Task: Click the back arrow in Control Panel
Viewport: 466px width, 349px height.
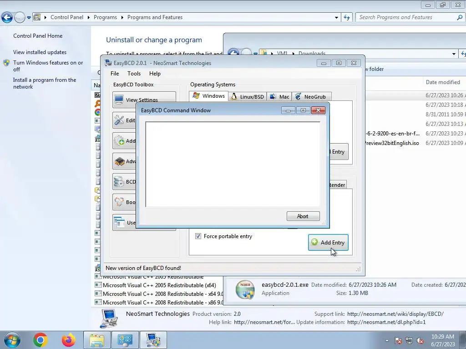Action: coord(7,18)
